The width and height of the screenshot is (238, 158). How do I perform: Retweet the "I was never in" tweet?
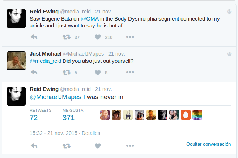point(67,146)
